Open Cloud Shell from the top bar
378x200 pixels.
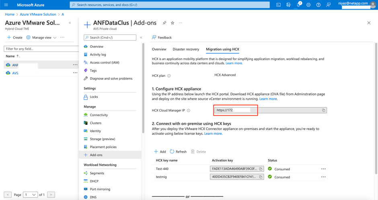(x=278, y=5)
